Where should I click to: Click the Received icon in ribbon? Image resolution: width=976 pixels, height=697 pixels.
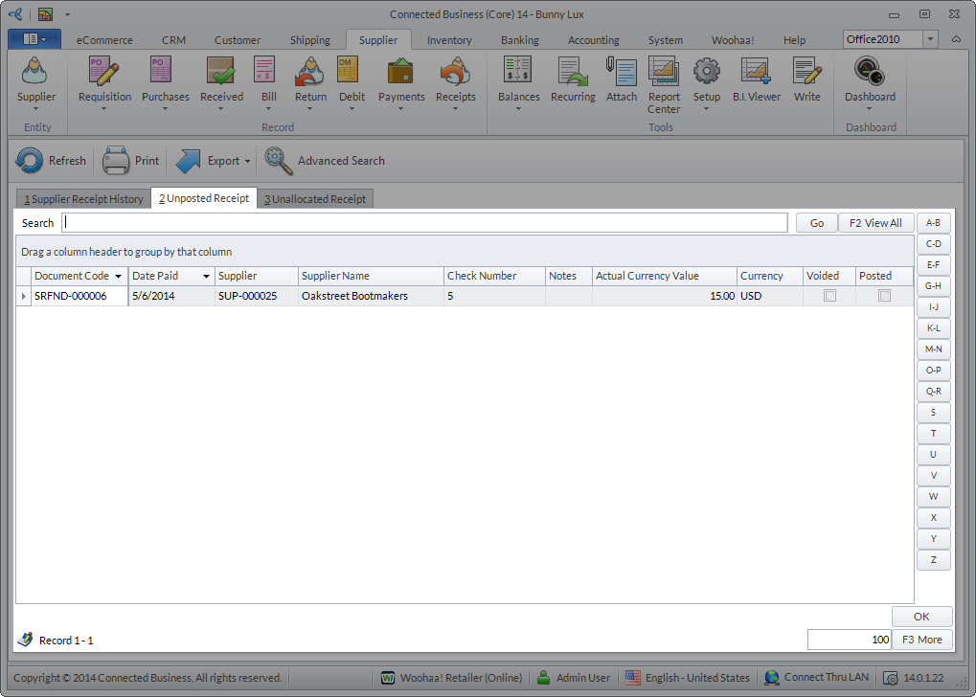tap(221, 74)
